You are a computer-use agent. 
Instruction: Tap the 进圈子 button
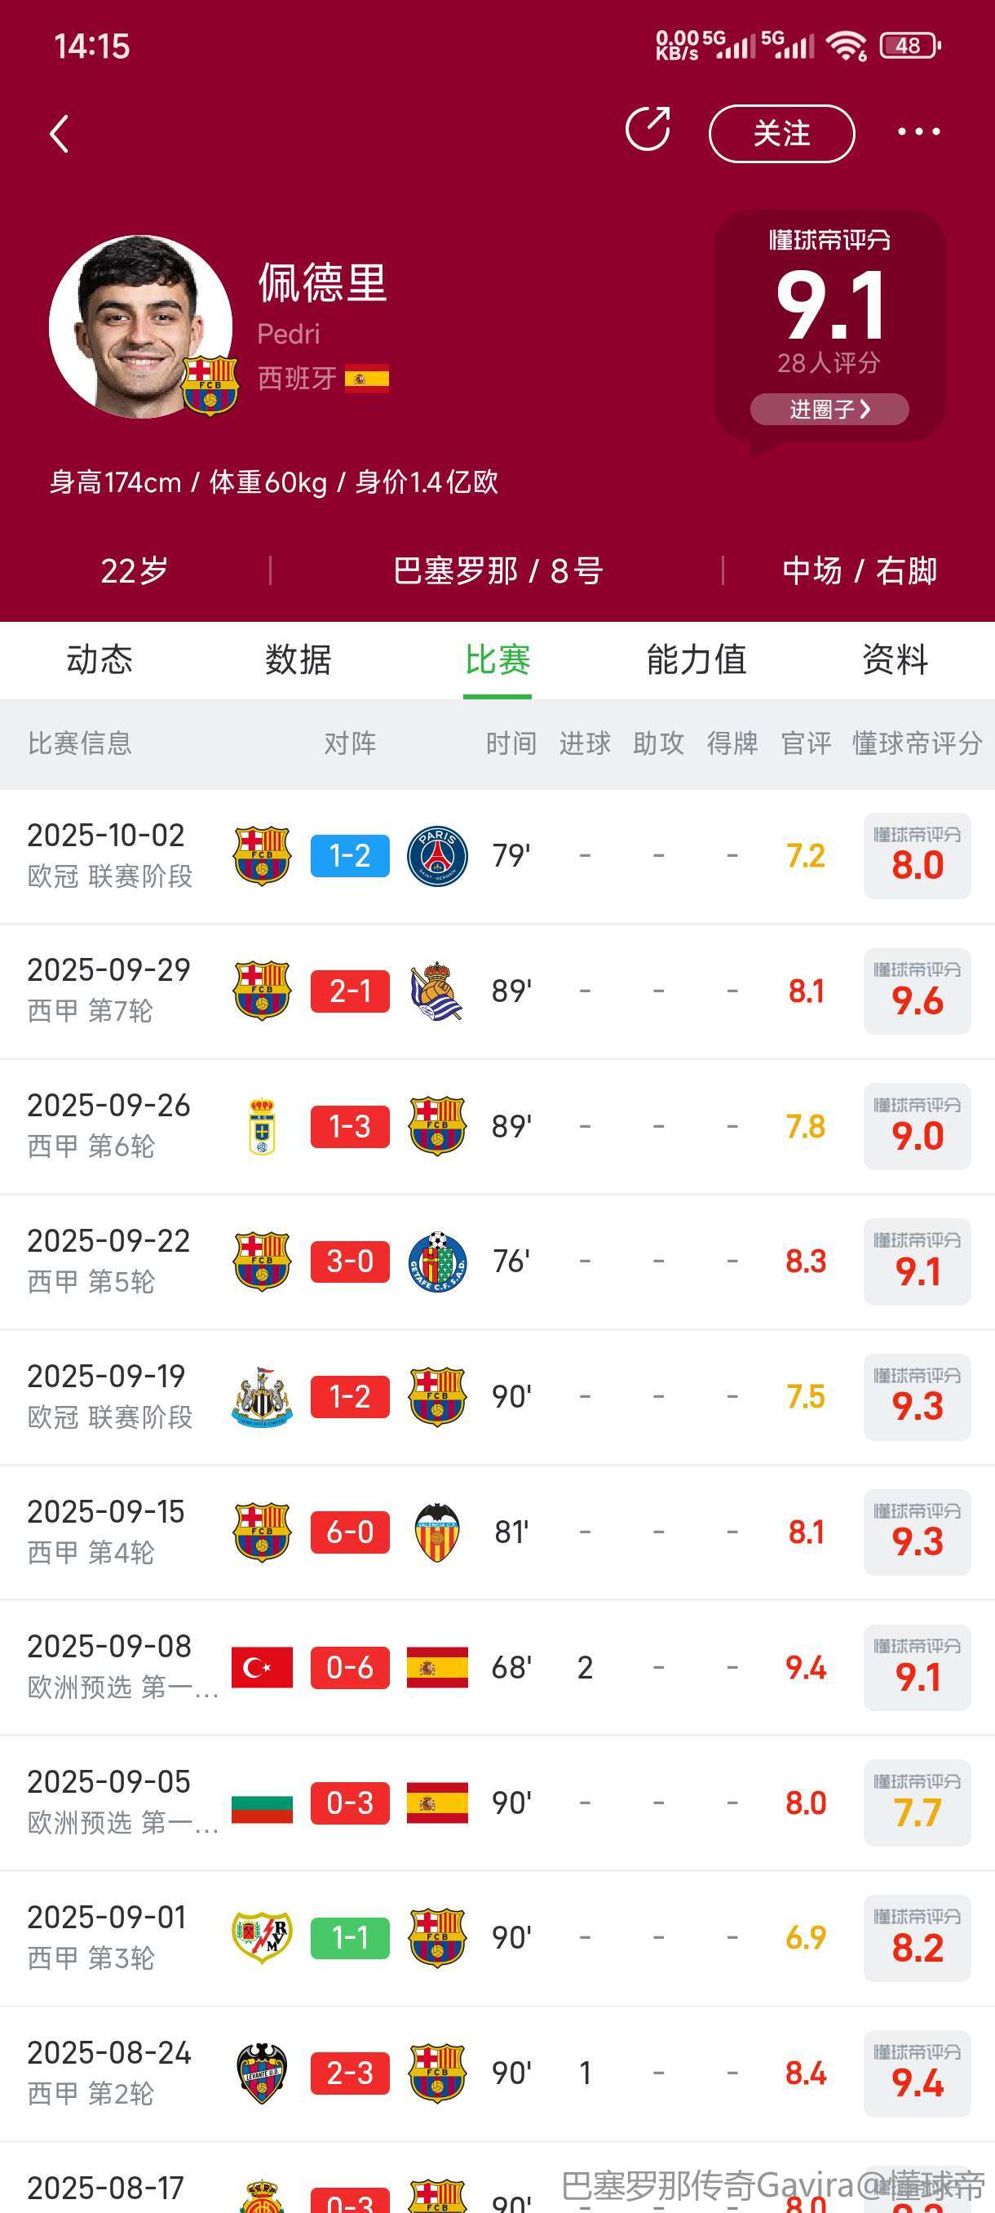[x=829, y=410]
